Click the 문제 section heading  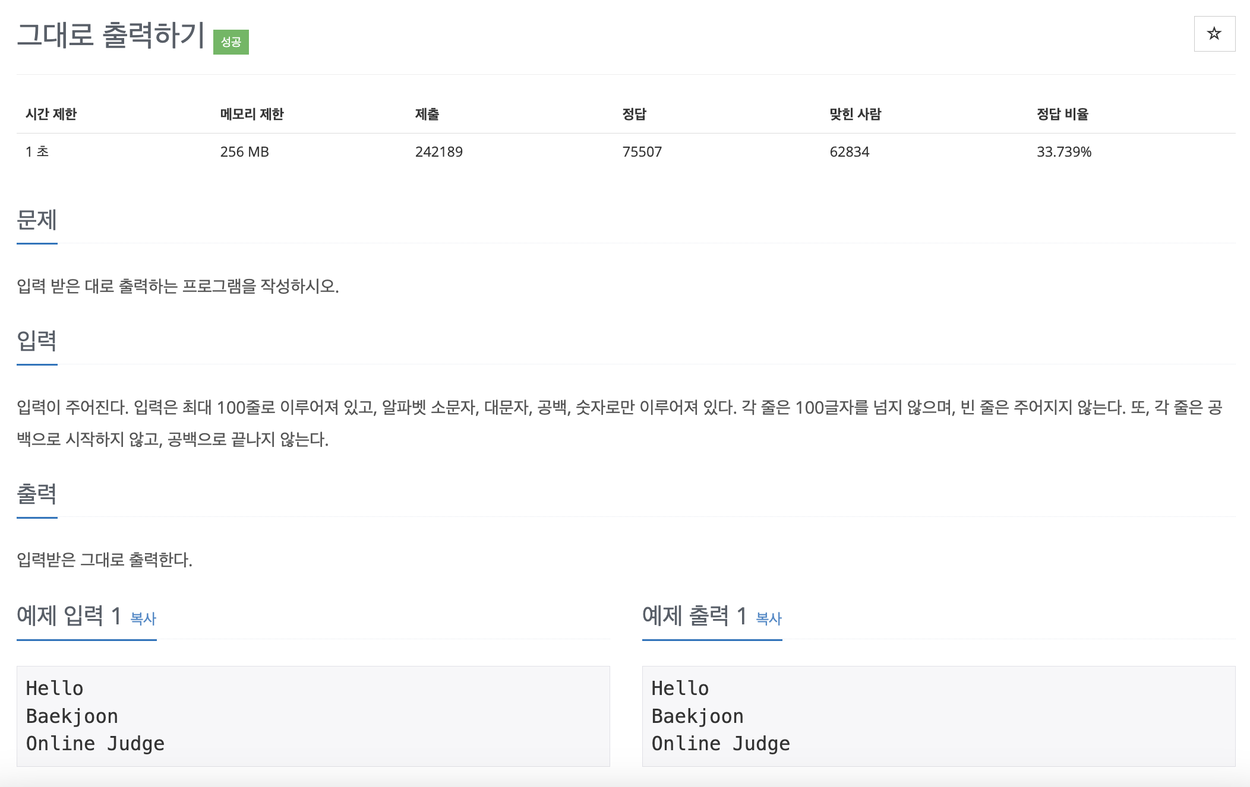tap(37, 220)
